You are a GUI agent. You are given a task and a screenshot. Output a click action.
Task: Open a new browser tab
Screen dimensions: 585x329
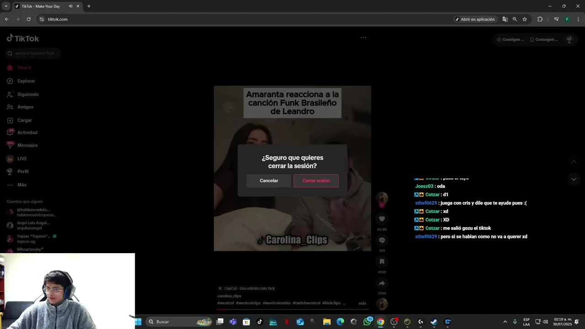tap(89, 6)
